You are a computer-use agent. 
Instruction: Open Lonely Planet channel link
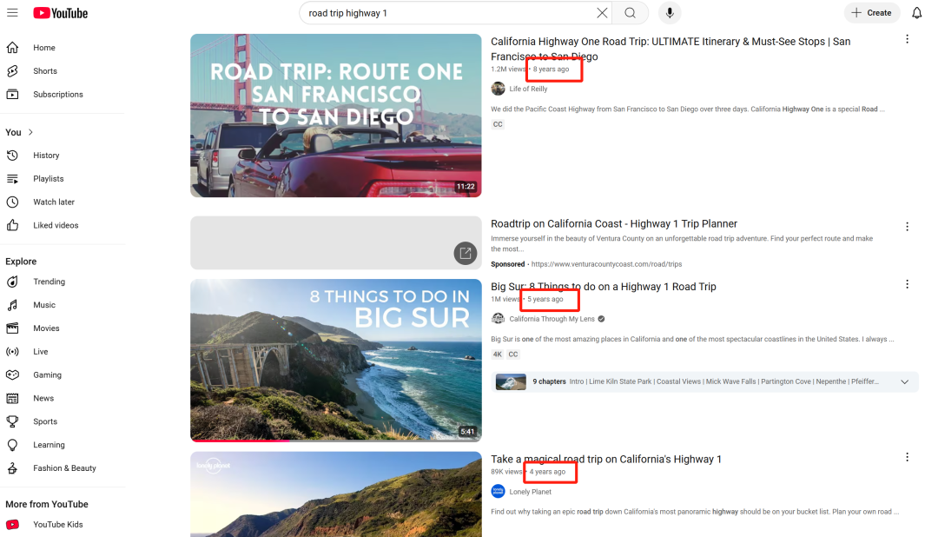[x=530, y=492]
